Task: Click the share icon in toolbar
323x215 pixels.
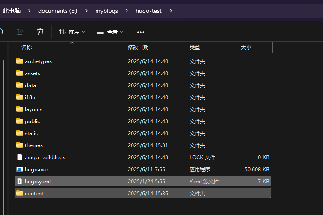Action: [20, 32]
